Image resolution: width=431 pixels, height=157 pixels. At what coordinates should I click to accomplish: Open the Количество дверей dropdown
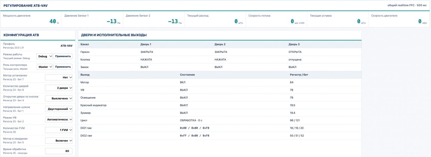coord(59,88)
